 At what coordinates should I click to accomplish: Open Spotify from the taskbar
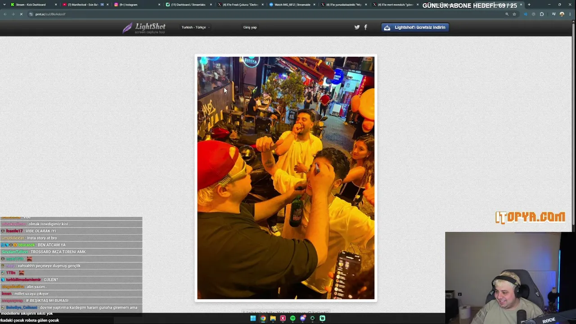pyautogui.click(x=292, y=318)
